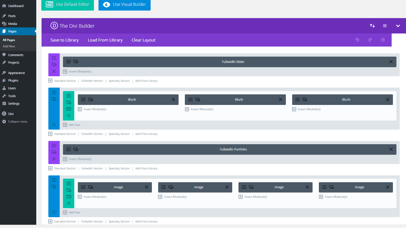Open Divi Builder hamburger settings menu
The width and height of the screenshot is (406, 228).
tap(385, 26)
